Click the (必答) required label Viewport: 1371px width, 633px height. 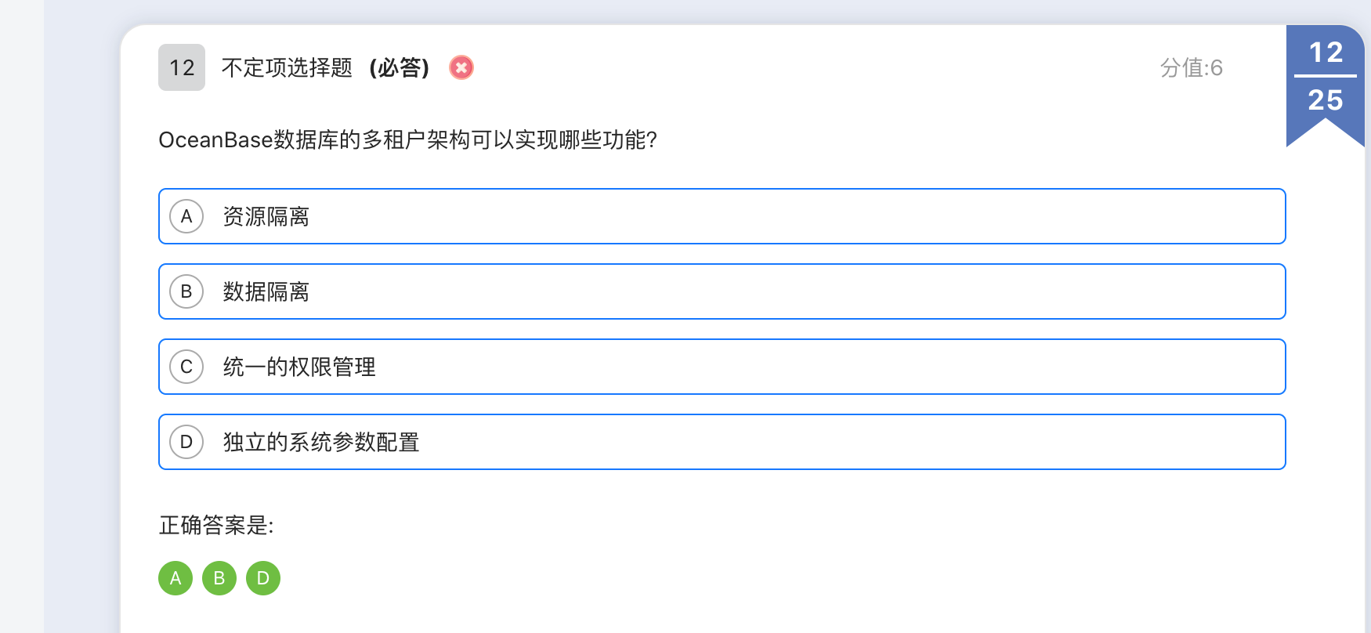(x=400, y=67)
